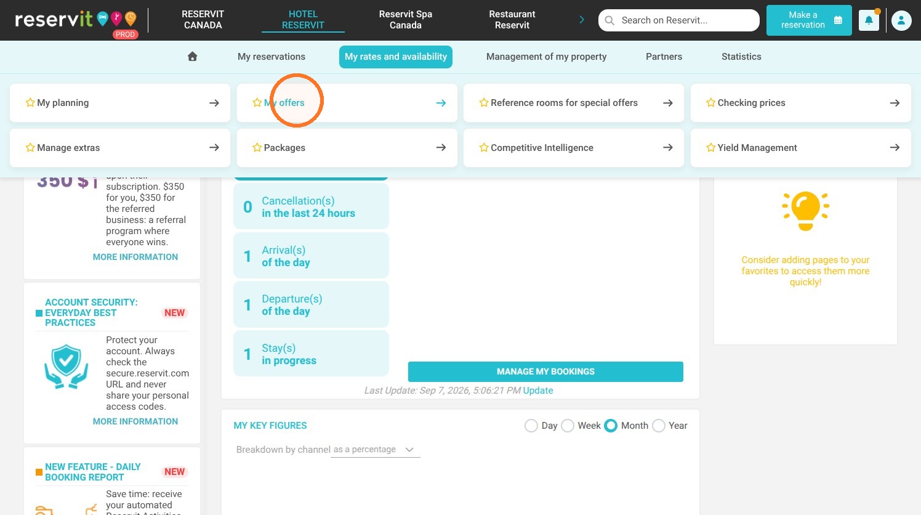
Task: Select the Year radio button
Action: point(659,426)
